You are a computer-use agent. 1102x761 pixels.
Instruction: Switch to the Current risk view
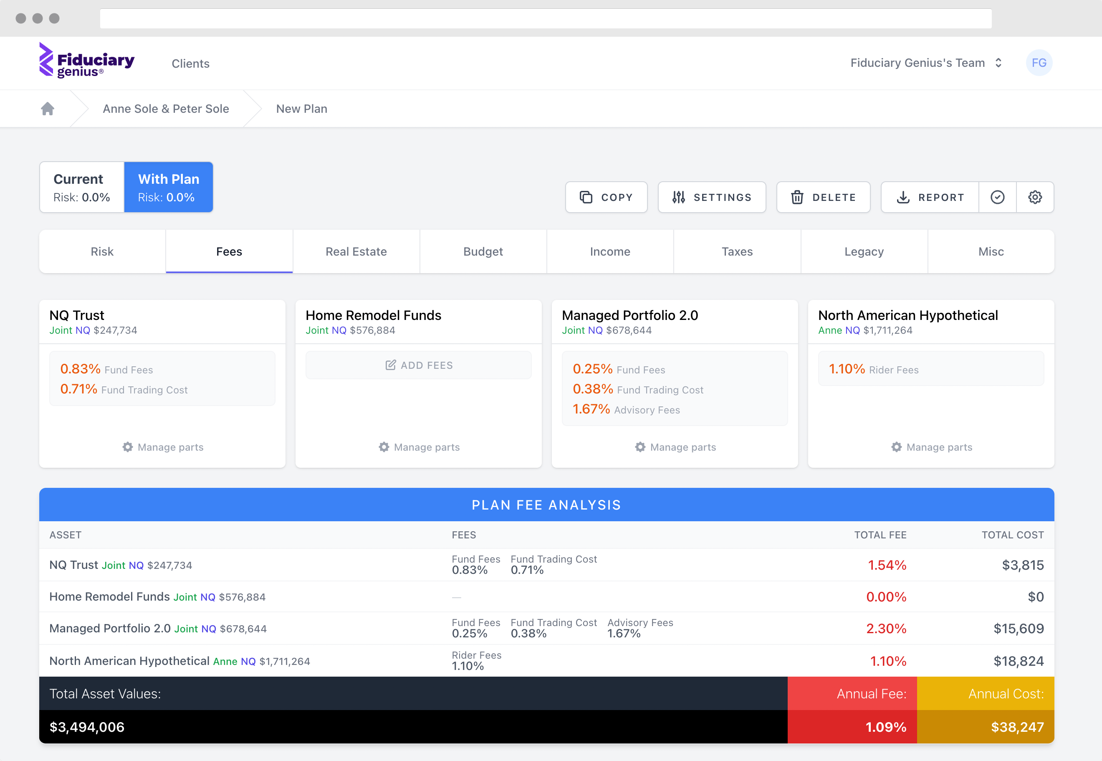click(x=82, y=188)
